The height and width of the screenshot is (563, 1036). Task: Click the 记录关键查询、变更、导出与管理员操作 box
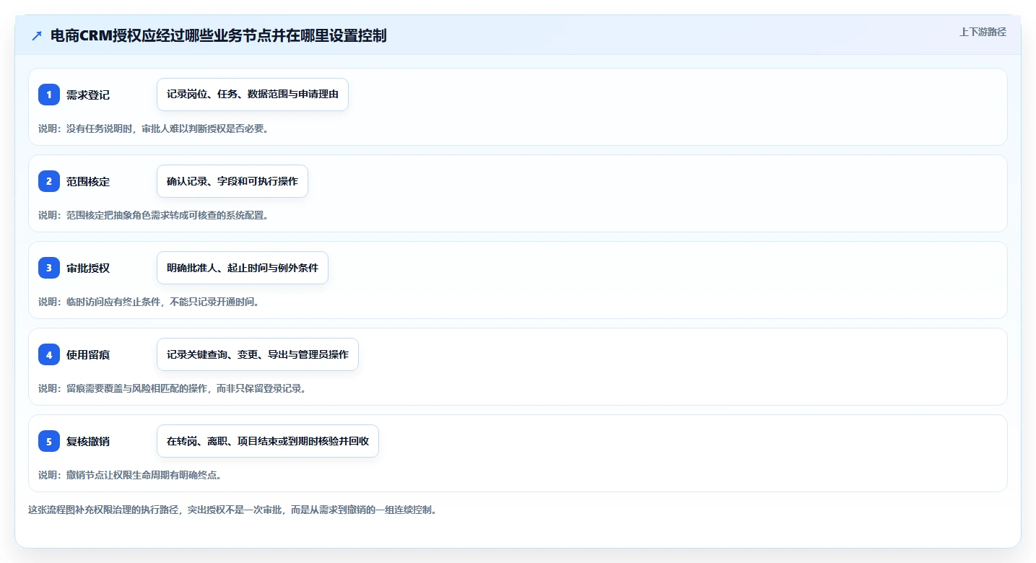(258, 354)
